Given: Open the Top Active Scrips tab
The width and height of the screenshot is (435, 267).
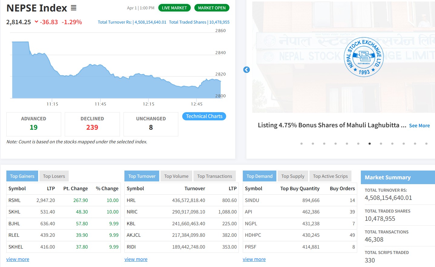Looking at the screenshot, I should coord(330,176).
